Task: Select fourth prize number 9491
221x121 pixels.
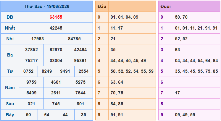Action: [65, 71]
